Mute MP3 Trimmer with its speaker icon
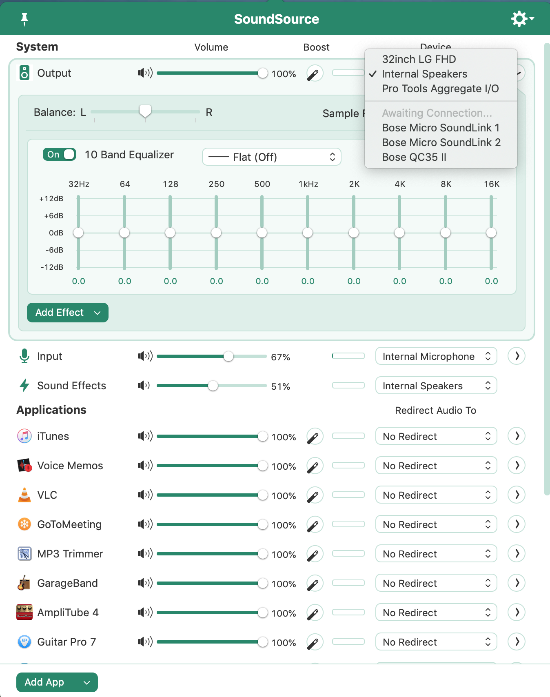Viewport: 550px width, 697px height. (x=145, y=554)
